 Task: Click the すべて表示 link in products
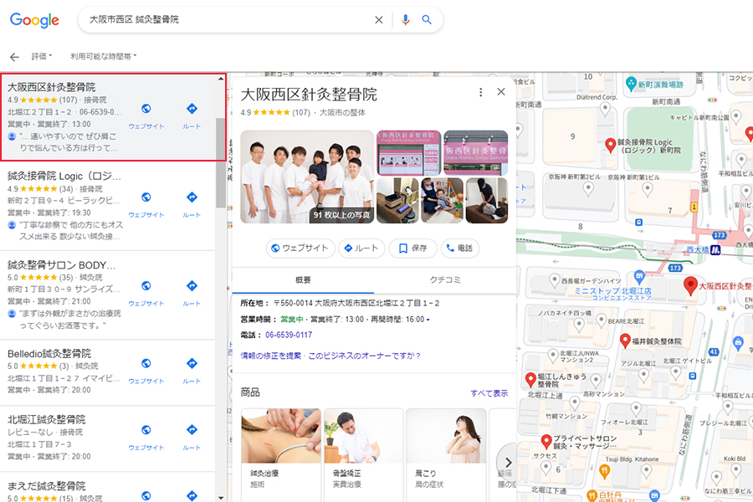(489, 393)
